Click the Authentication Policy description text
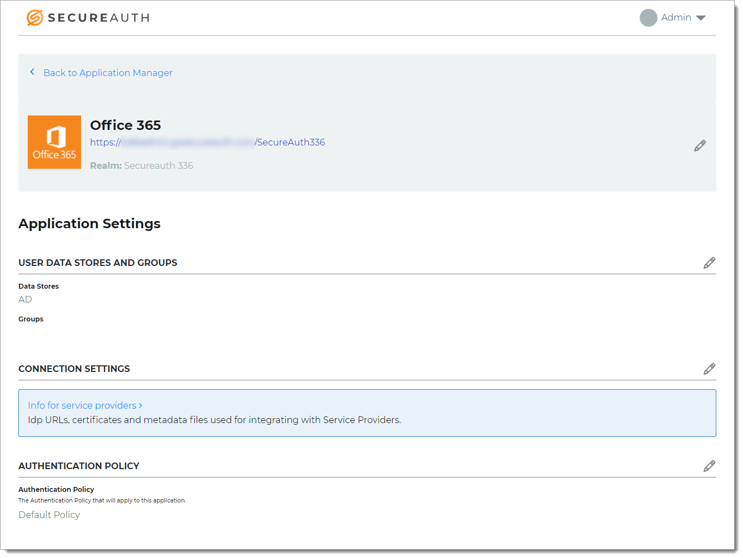Screen dimensions: 743x558 pos(102,500)
